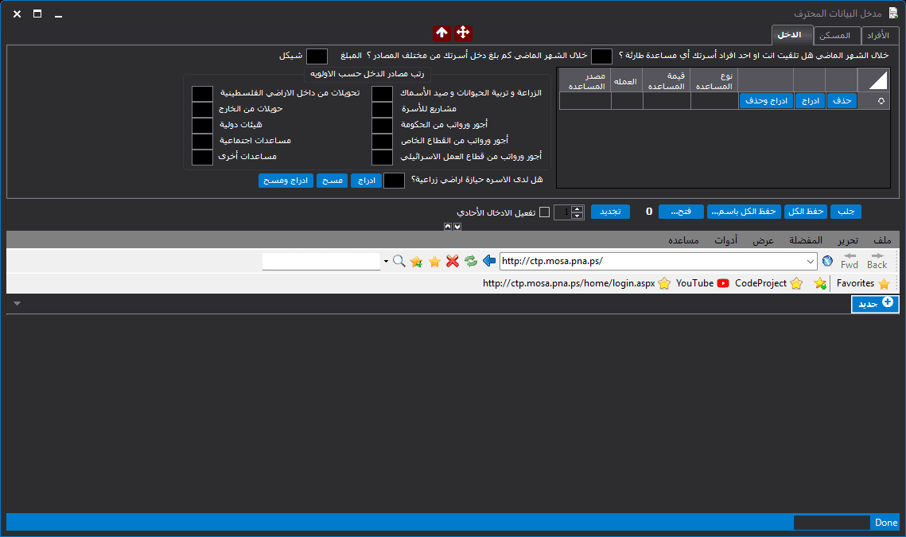Open the المفضلة menu
Image resolution: width=906 pixels, height=537 pixels.
click(806, 240)
